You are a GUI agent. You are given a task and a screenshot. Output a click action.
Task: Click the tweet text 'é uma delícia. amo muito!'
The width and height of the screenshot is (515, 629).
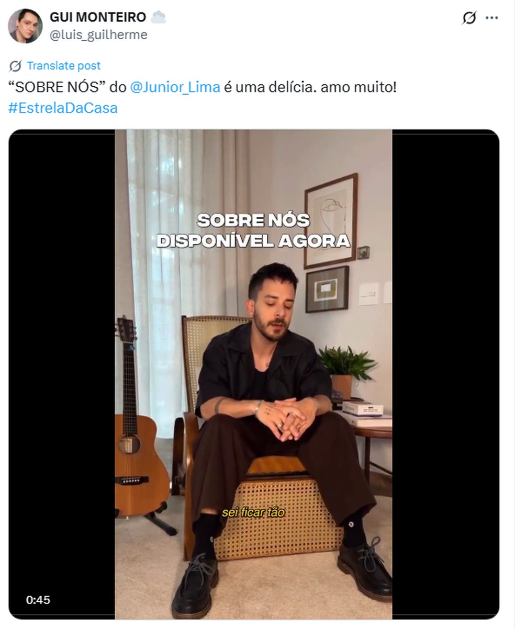pyautogui.click(x=310, y=87)
